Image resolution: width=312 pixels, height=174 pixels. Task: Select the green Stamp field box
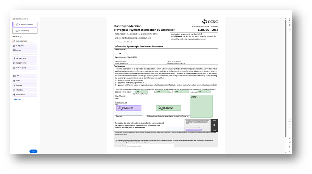pyautogui.click(x=201, y=106)
